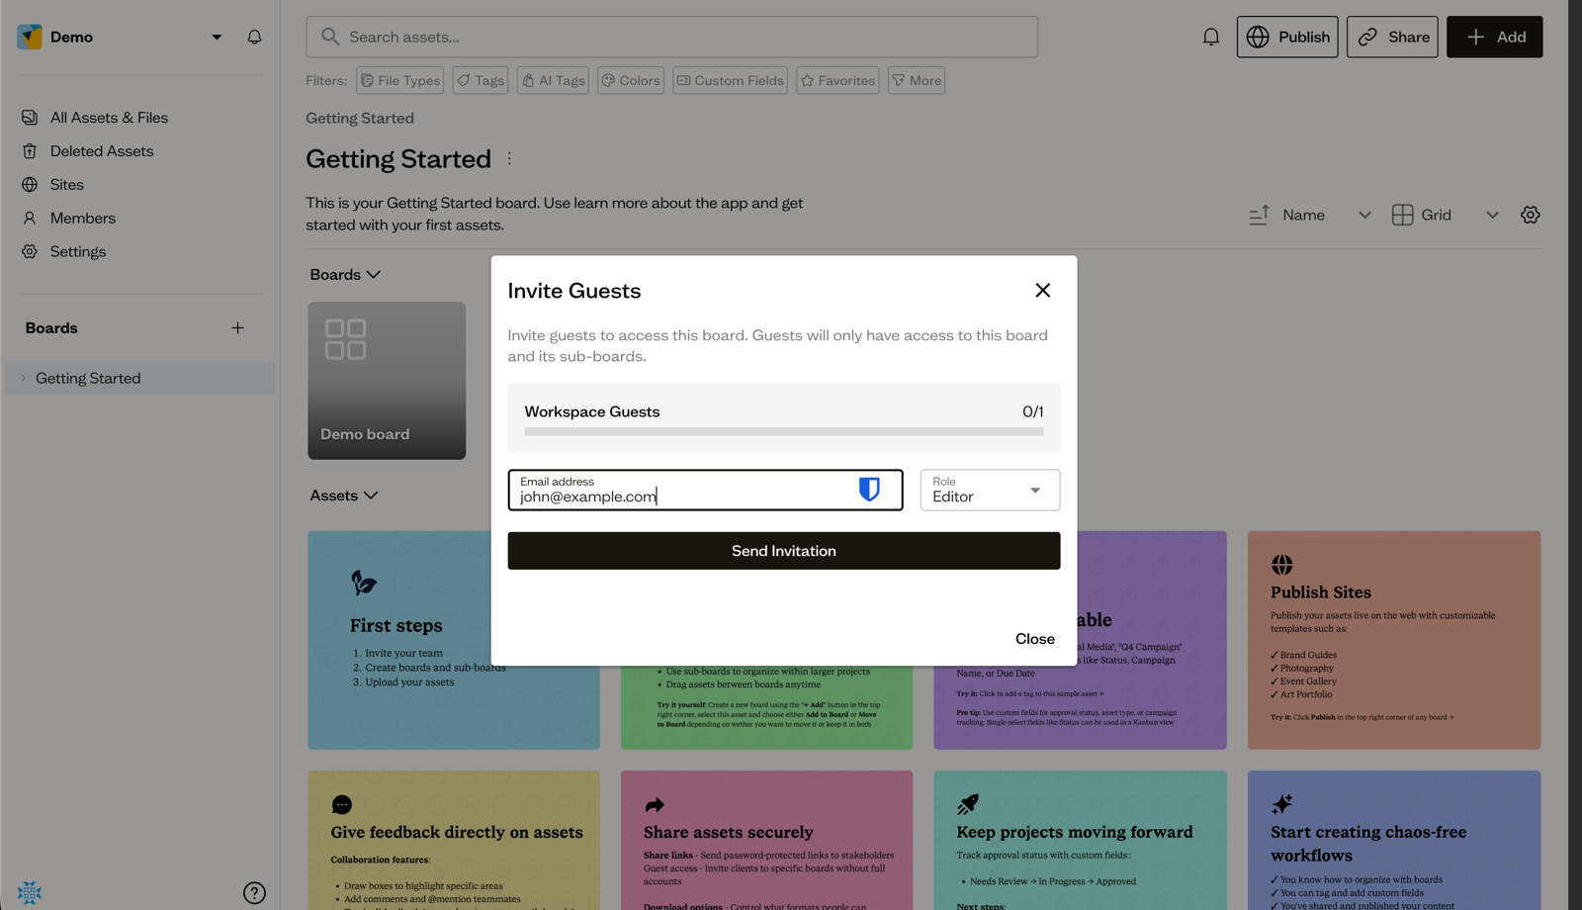Image resolution: width=1582 pixels, height=910 pixels.
Task: Click the globe icon on Publish Sites card
Action: (1282, 565)
